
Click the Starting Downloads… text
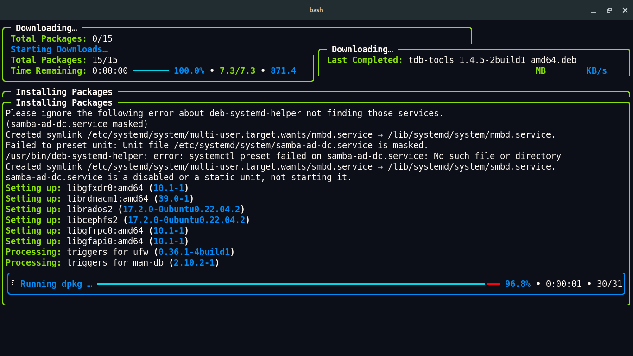point(59,50)
